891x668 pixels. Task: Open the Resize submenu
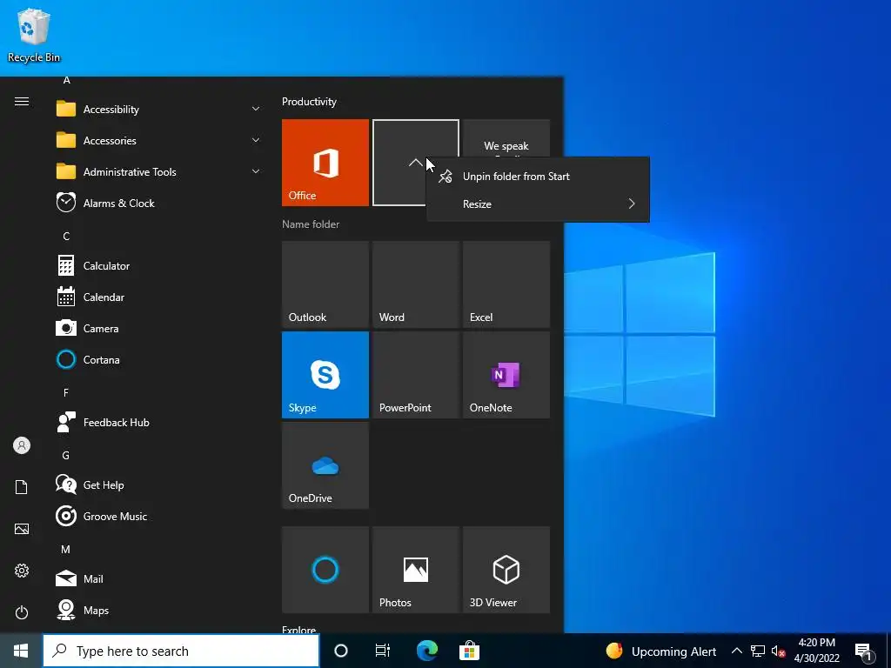tap(538, 204)
